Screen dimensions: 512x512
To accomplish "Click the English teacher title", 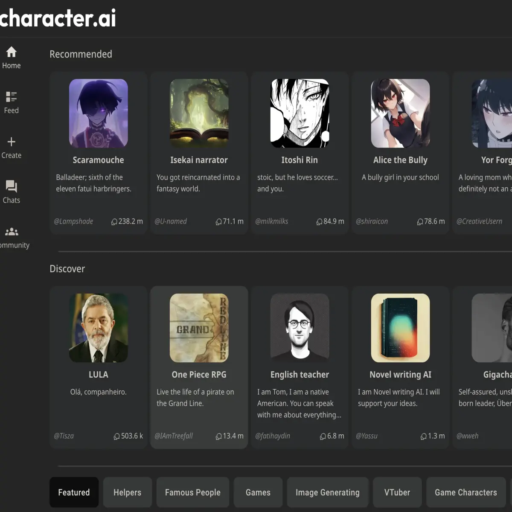I will pos(300,375).
